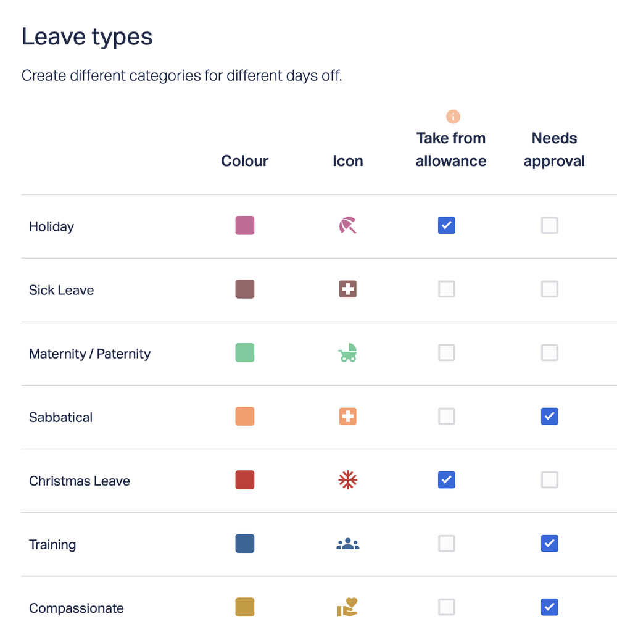This screenshot has width=617, height=635.
Task: Click the orange info icon above Take from allowance
Action: 453,117
